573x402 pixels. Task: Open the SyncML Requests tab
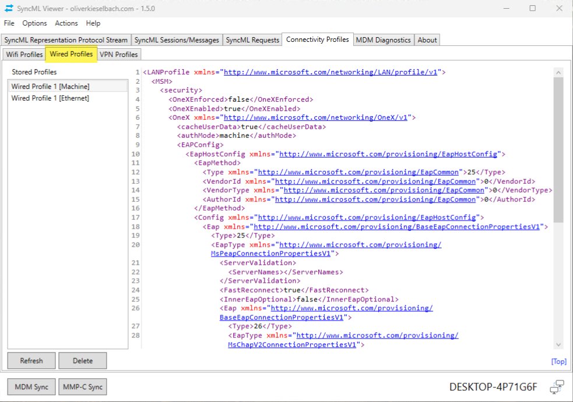252,40
